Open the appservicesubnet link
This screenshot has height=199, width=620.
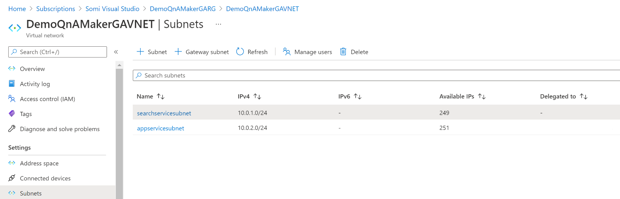tap(161, 128)
